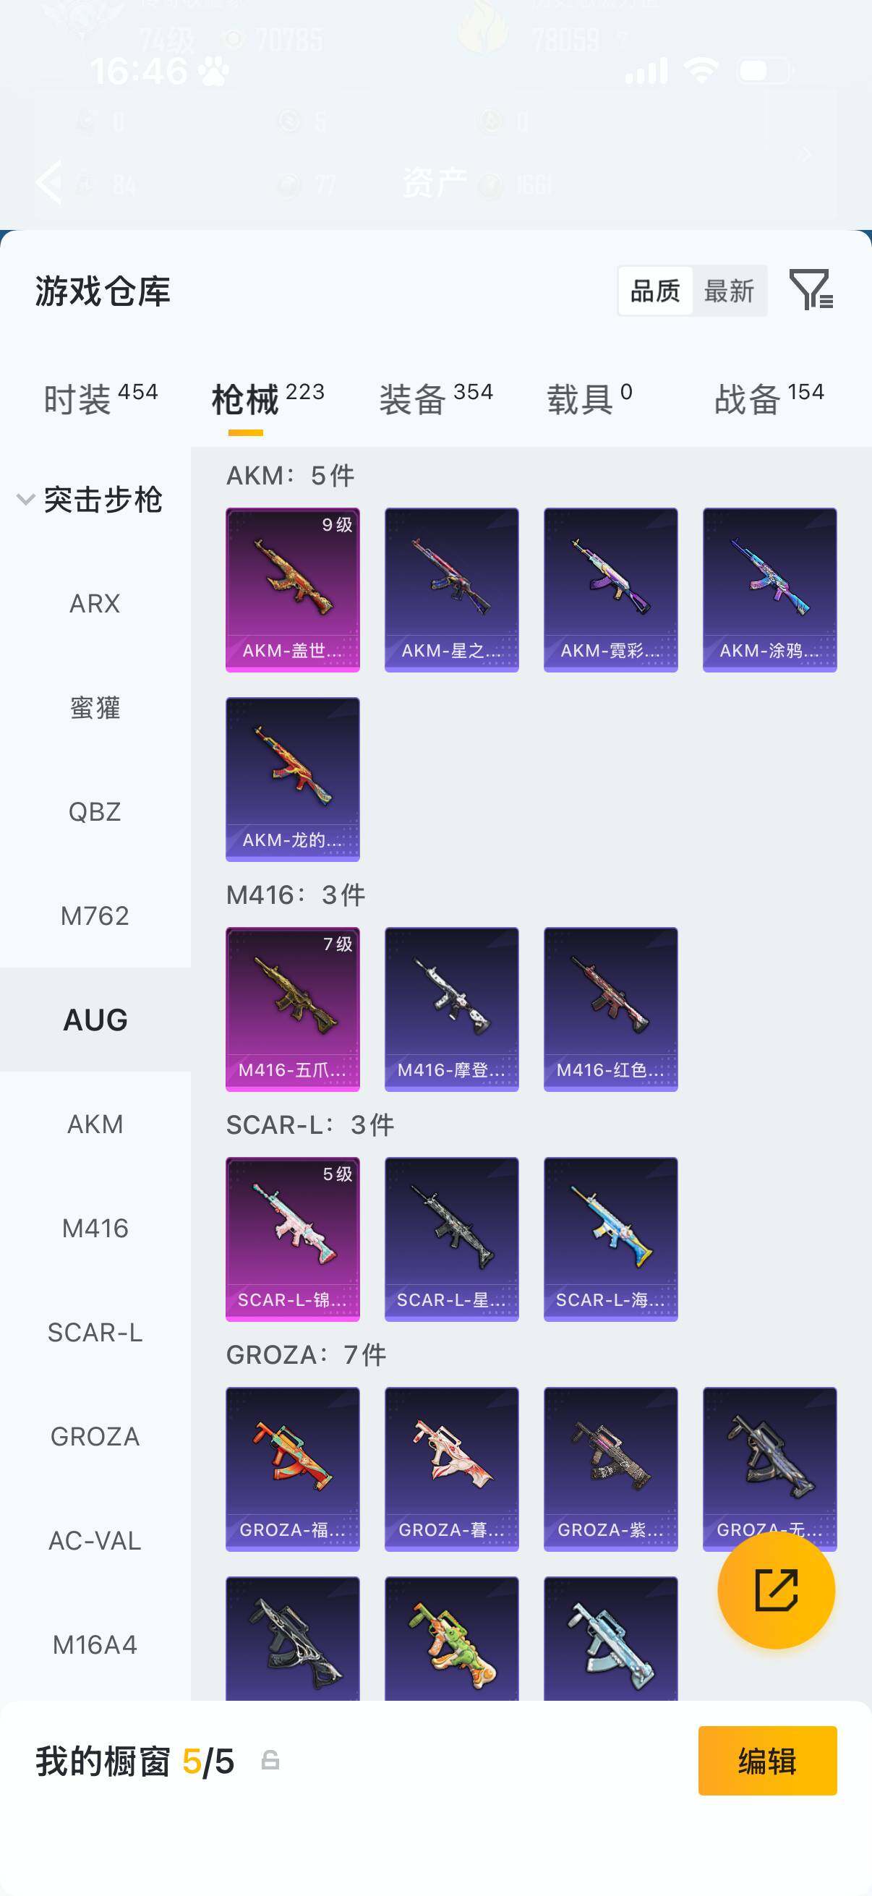The width and height of the screenshot is (872, 1896).
Task: Open the SCAR-L-锦 level 5 skin
Action: coord(292,1239)
